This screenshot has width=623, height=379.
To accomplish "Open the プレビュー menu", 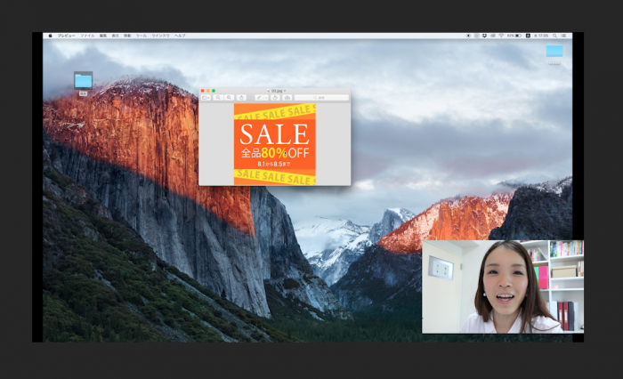I will pyautogui.click(x=66, y=36).
